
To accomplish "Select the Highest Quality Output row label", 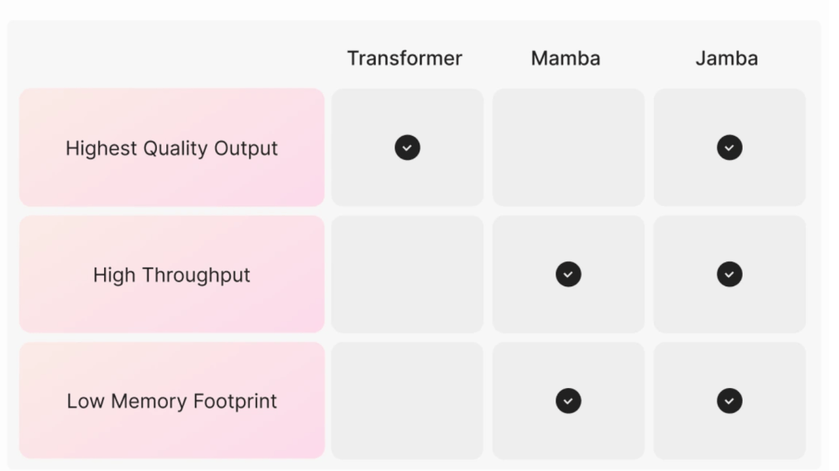I will 172,147.
